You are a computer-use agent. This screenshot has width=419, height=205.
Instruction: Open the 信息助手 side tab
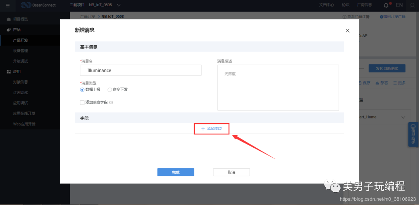[x=414, y=134]
